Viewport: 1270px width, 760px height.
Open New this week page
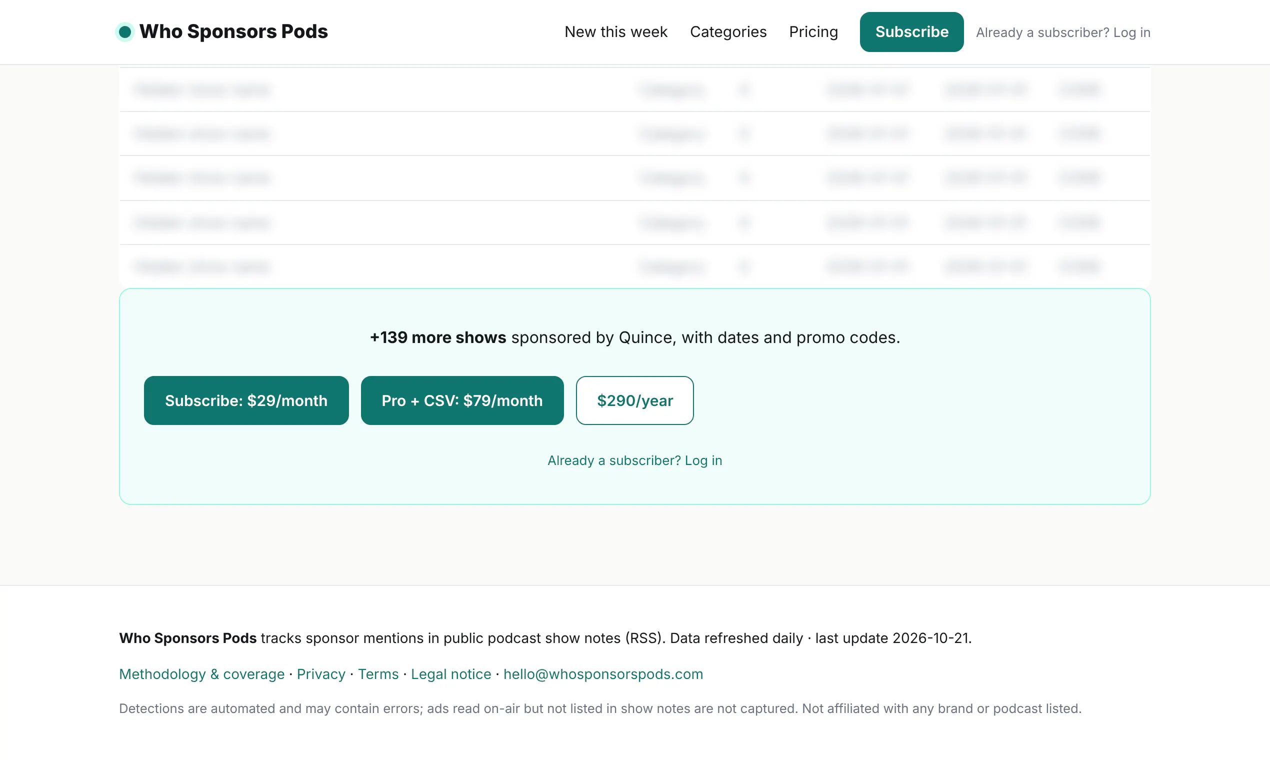coord(616,32)
